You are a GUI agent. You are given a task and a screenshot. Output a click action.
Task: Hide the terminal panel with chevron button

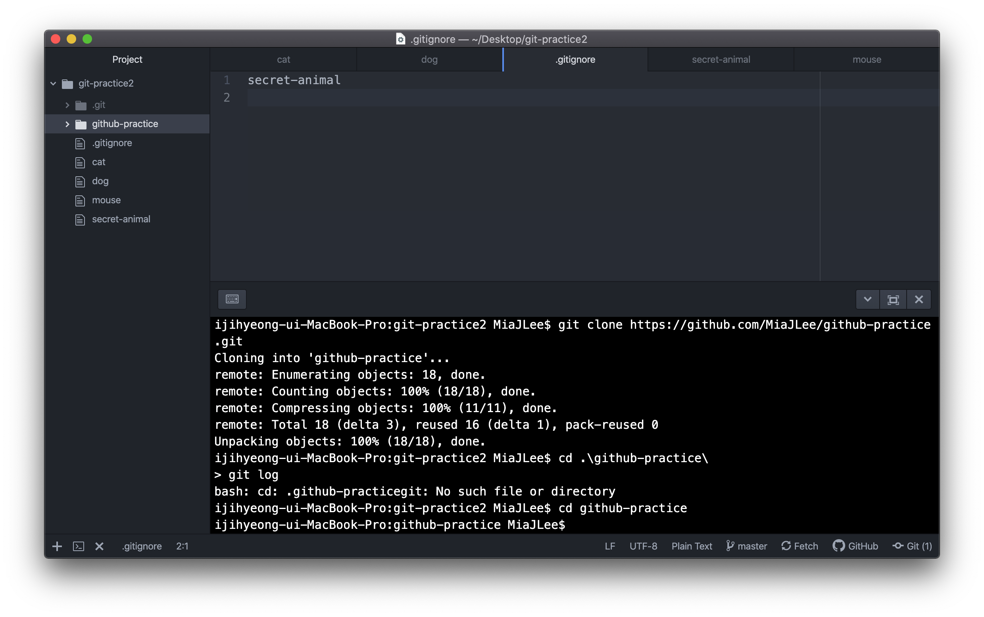tap(867, 299)
